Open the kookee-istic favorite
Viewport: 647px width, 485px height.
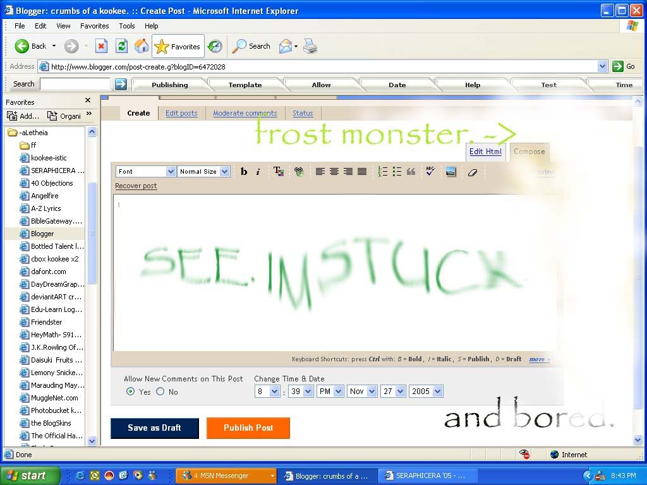coord(44,157)
